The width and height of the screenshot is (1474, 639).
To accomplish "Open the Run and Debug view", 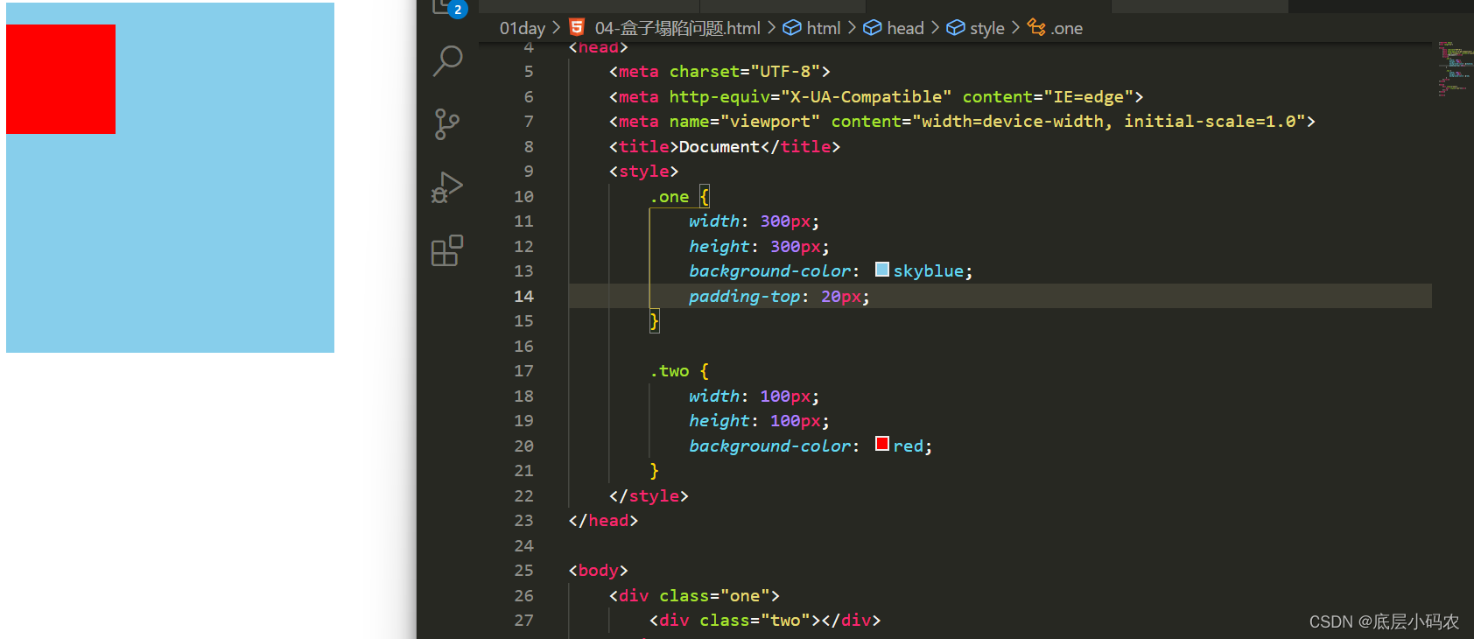I will (x=447, y=187).
